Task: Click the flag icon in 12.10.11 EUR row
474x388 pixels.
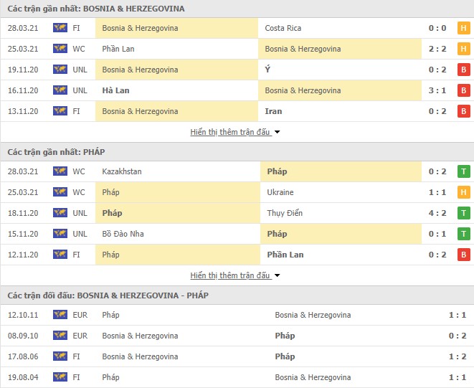Action: tap(60, 315)
